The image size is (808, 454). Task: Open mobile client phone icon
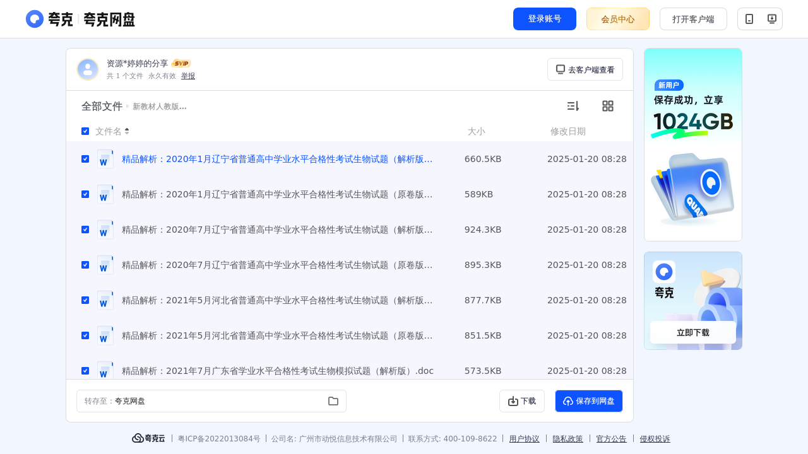[x=749, y=19]
